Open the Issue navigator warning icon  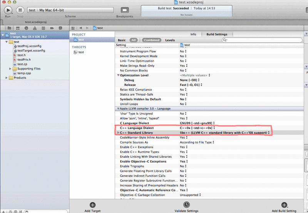pyautogui.click(x=35, y=28)
